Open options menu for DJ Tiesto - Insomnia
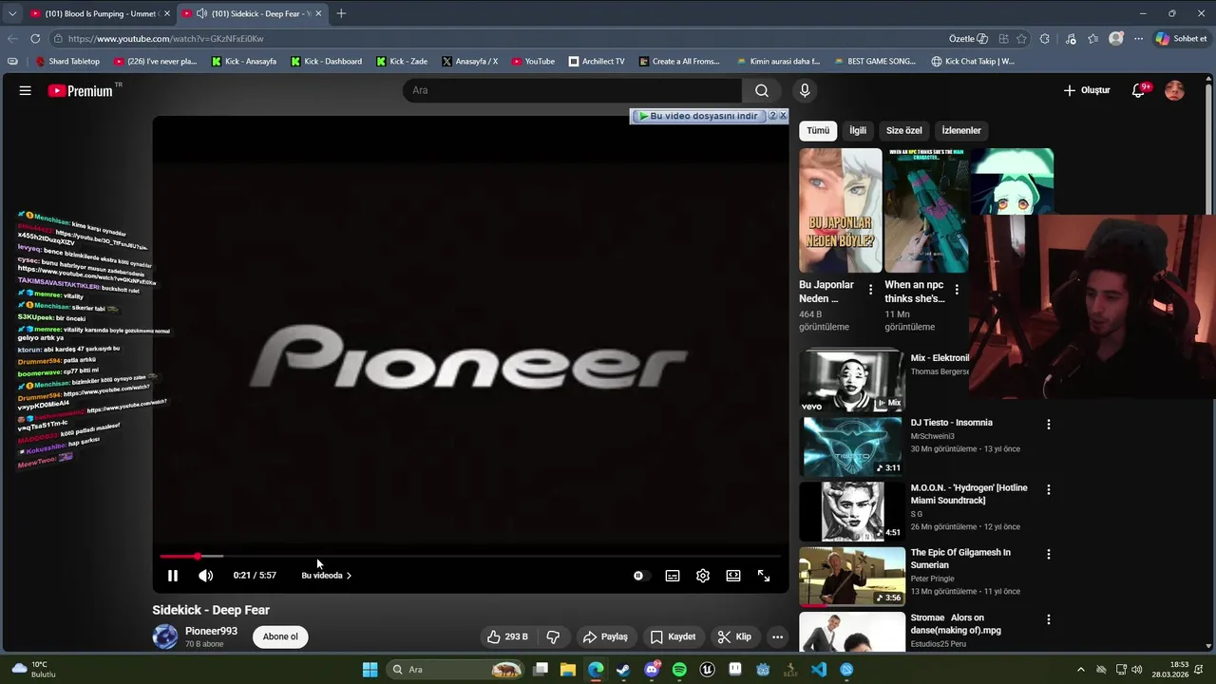This screenshot has width=1216, height=684. coord(1049,425)
